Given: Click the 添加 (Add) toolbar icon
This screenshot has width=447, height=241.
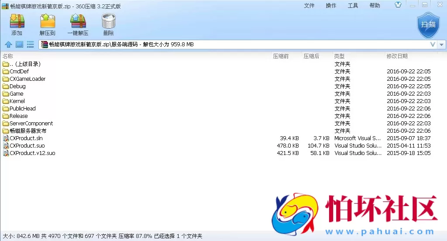Looking at the screenshot, I should click(x=17, y=21).
